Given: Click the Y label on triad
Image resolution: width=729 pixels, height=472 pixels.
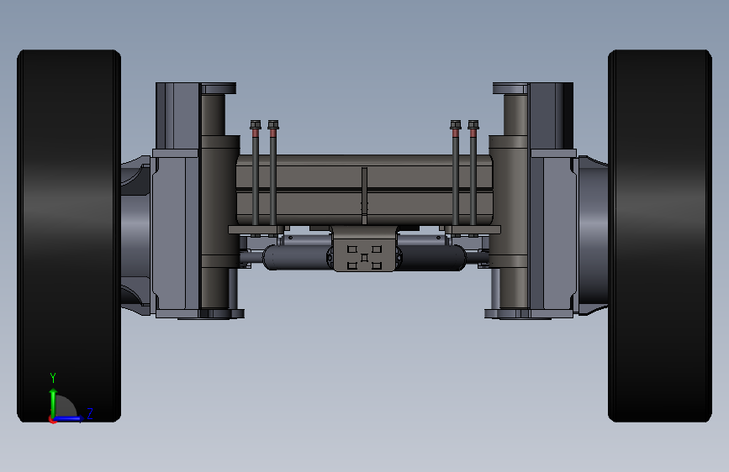Looking at the screenshot, I should [53, 378].
